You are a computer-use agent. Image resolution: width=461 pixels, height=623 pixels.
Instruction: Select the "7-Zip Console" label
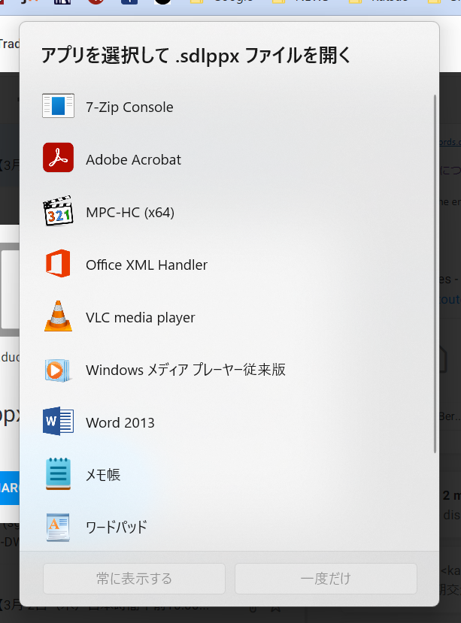129,107
